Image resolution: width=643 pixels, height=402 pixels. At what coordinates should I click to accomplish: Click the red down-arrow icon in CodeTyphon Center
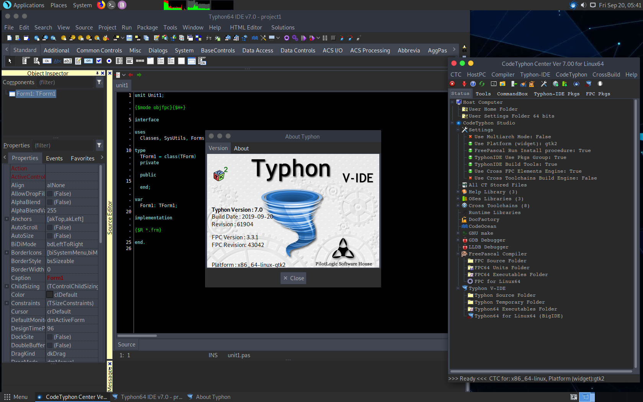(x=464, y=84)
